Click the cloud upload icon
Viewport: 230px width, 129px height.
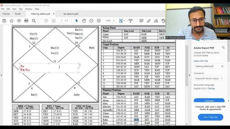(x=19, y=21)
